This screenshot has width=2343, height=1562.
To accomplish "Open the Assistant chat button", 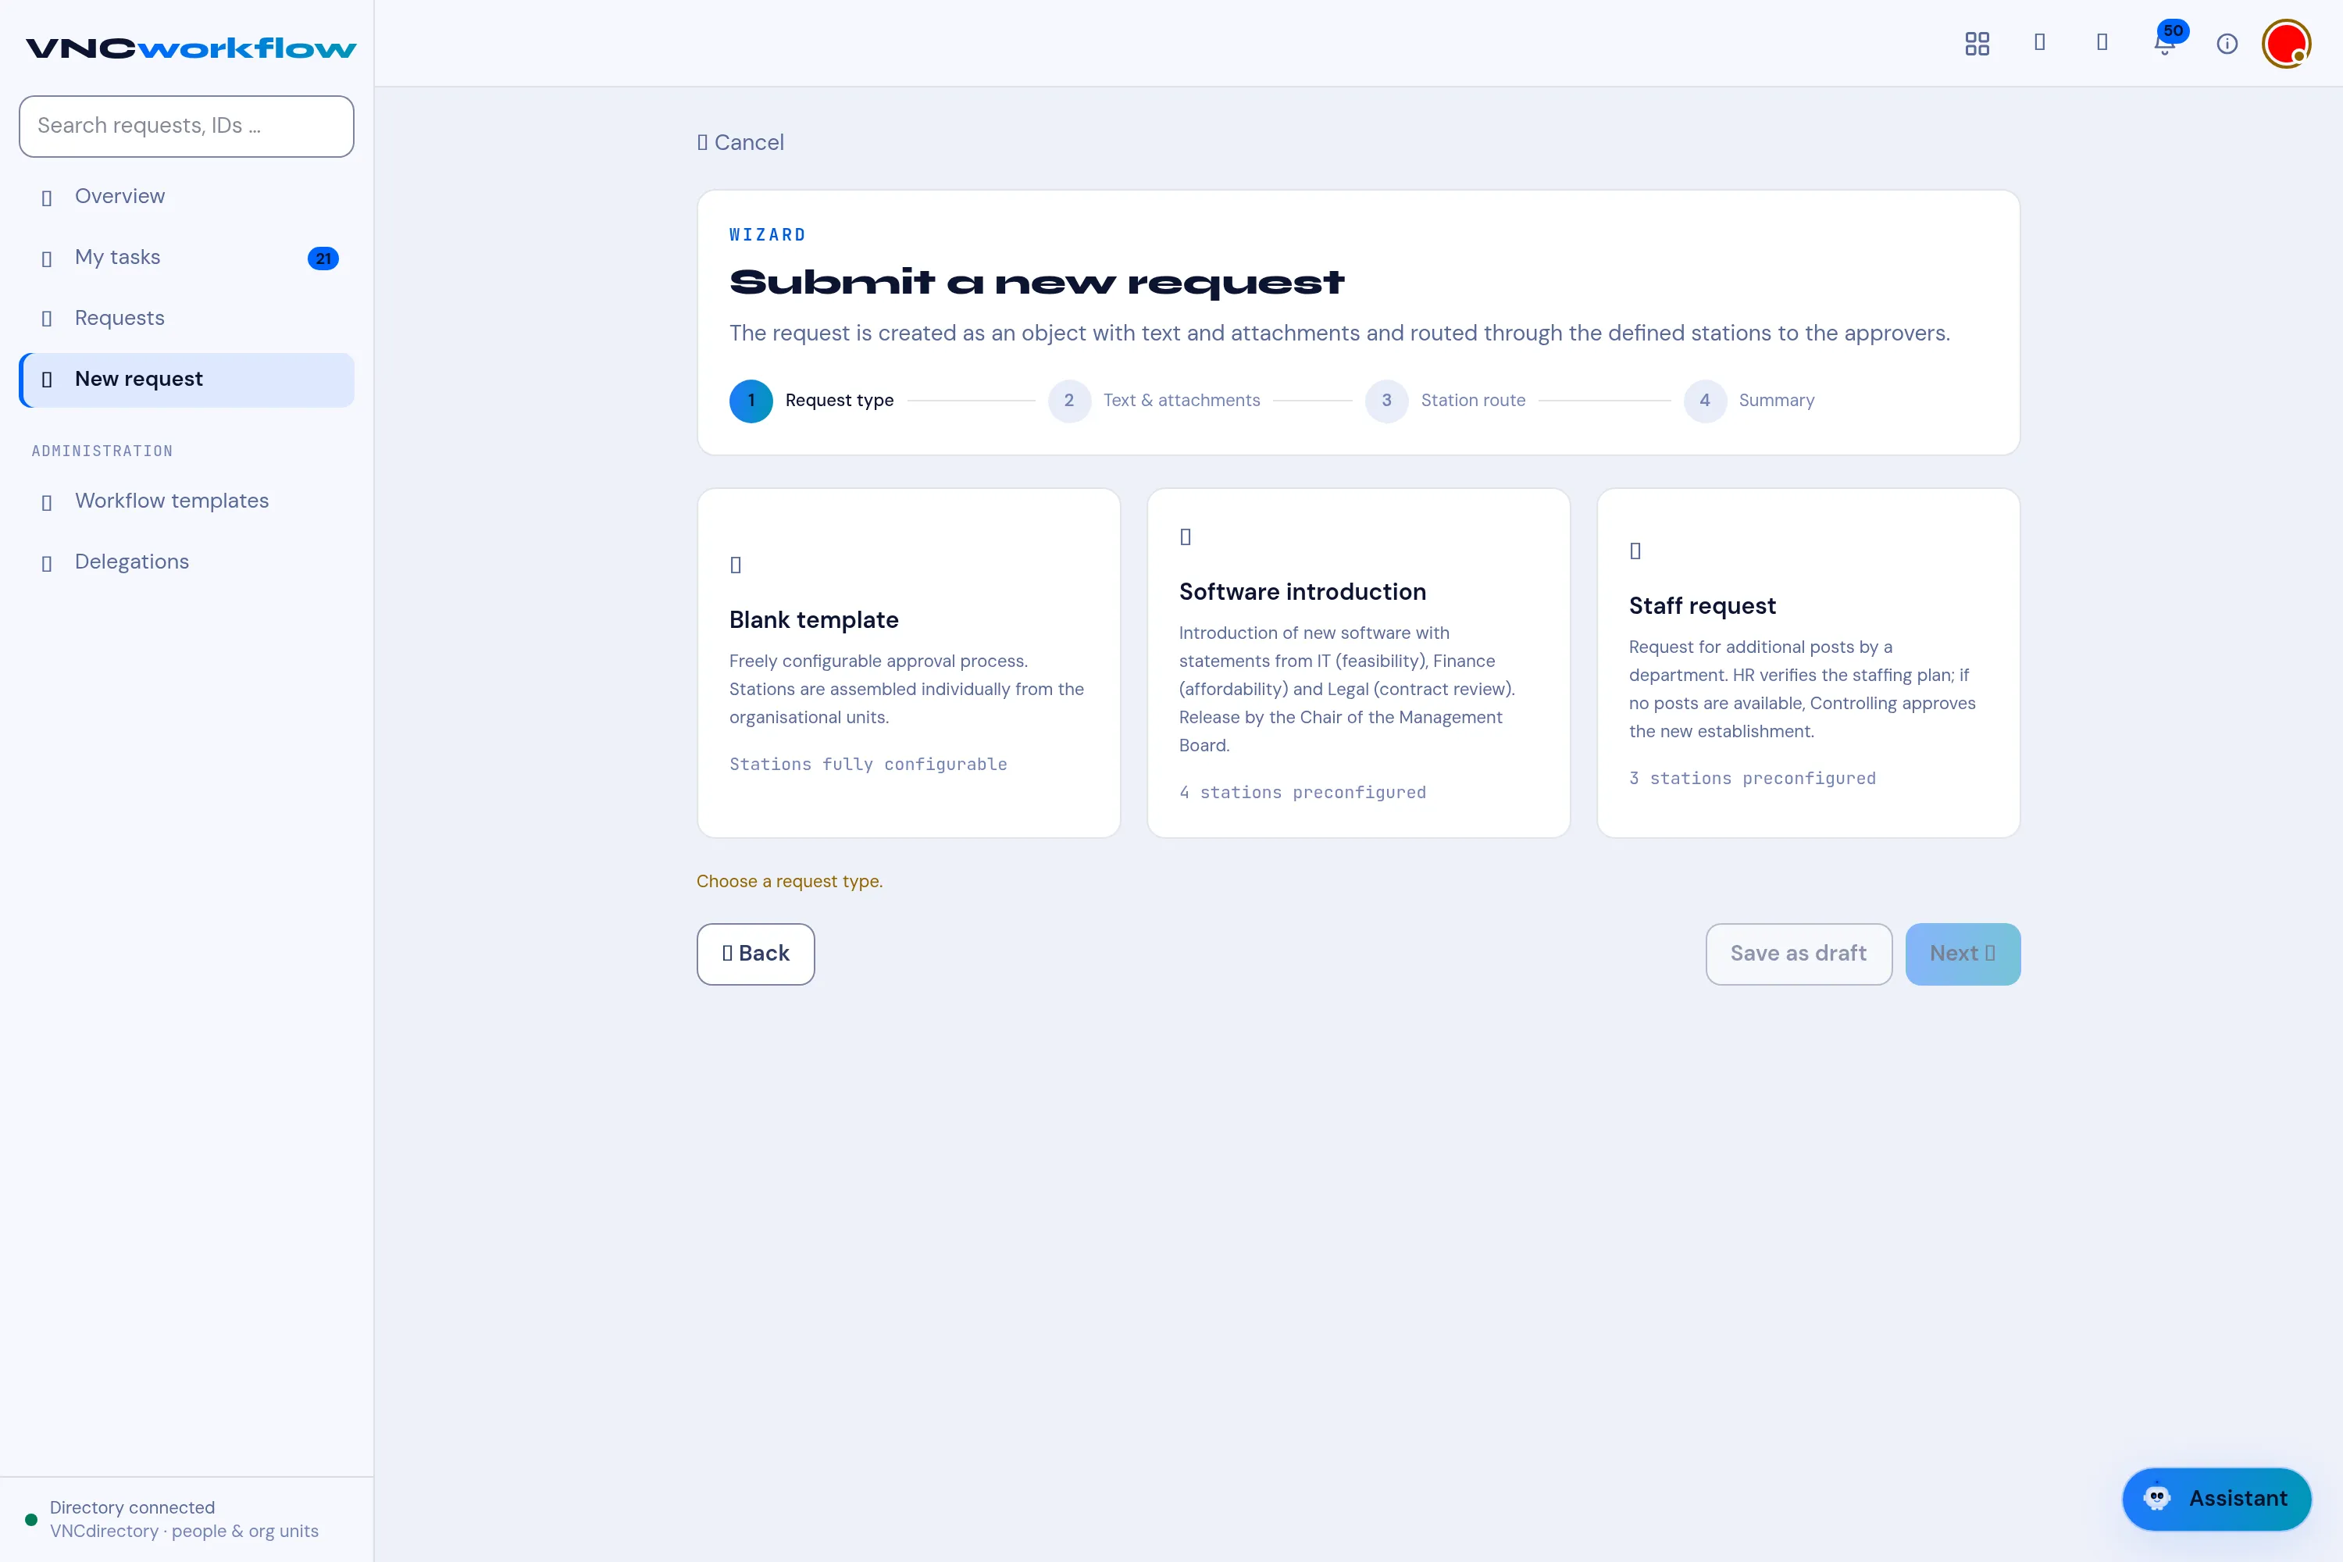I will point(2216,1498).
